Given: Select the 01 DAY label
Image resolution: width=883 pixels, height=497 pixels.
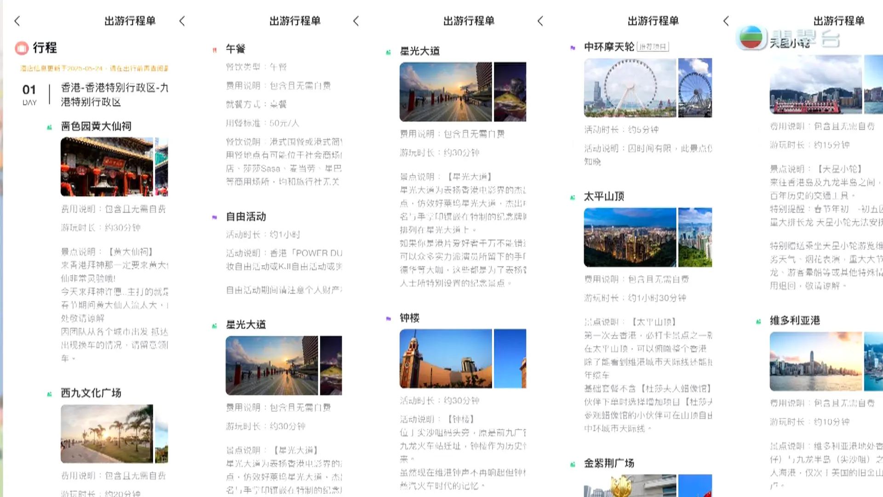Looking at the screenshot, I should pyautogui.click(x=29, y=94).
